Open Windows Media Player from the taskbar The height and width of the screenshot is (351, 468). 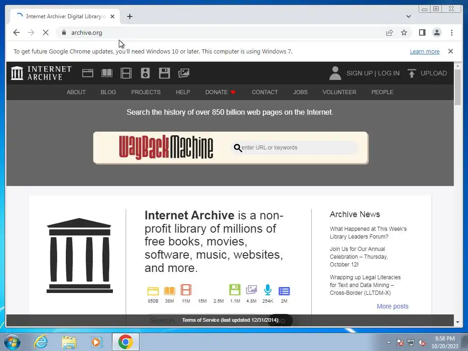(97, 342)
